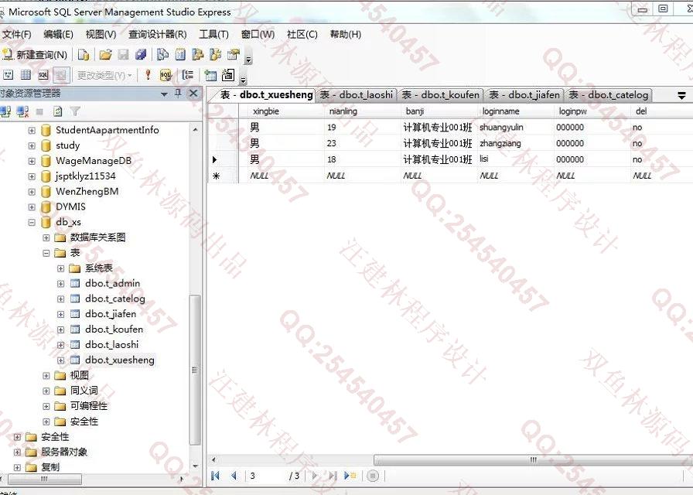The image size is (693, 495).
Task: Go to the previous record
Action: click(234, 476)
